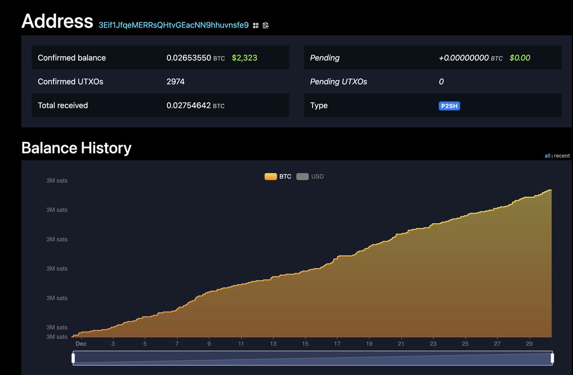Click the orange BTC legend swatch
This screenshot has width=573, height=375.
270,176
